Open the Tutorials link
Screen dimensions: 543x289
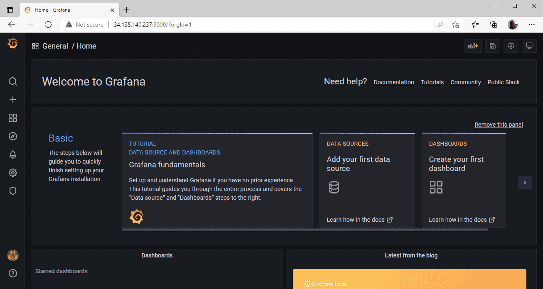click(432, 82)
